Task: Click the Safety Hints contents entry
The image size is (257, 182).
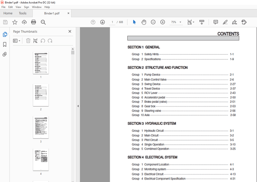Action: [151, 54]
